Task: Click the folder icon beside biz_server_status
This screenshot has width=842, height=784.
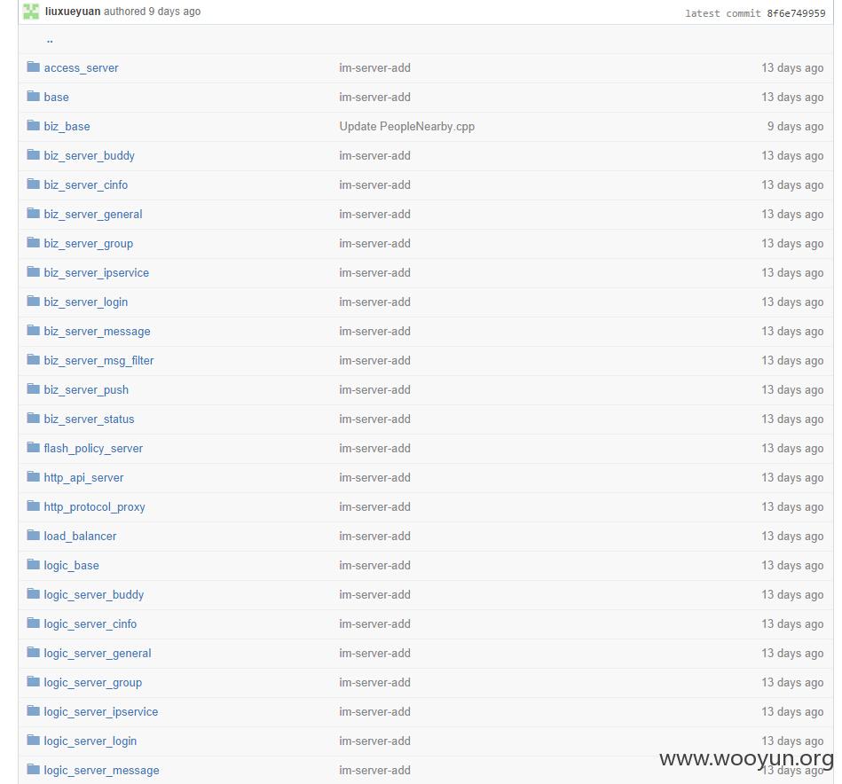Action: pos(34,418)
